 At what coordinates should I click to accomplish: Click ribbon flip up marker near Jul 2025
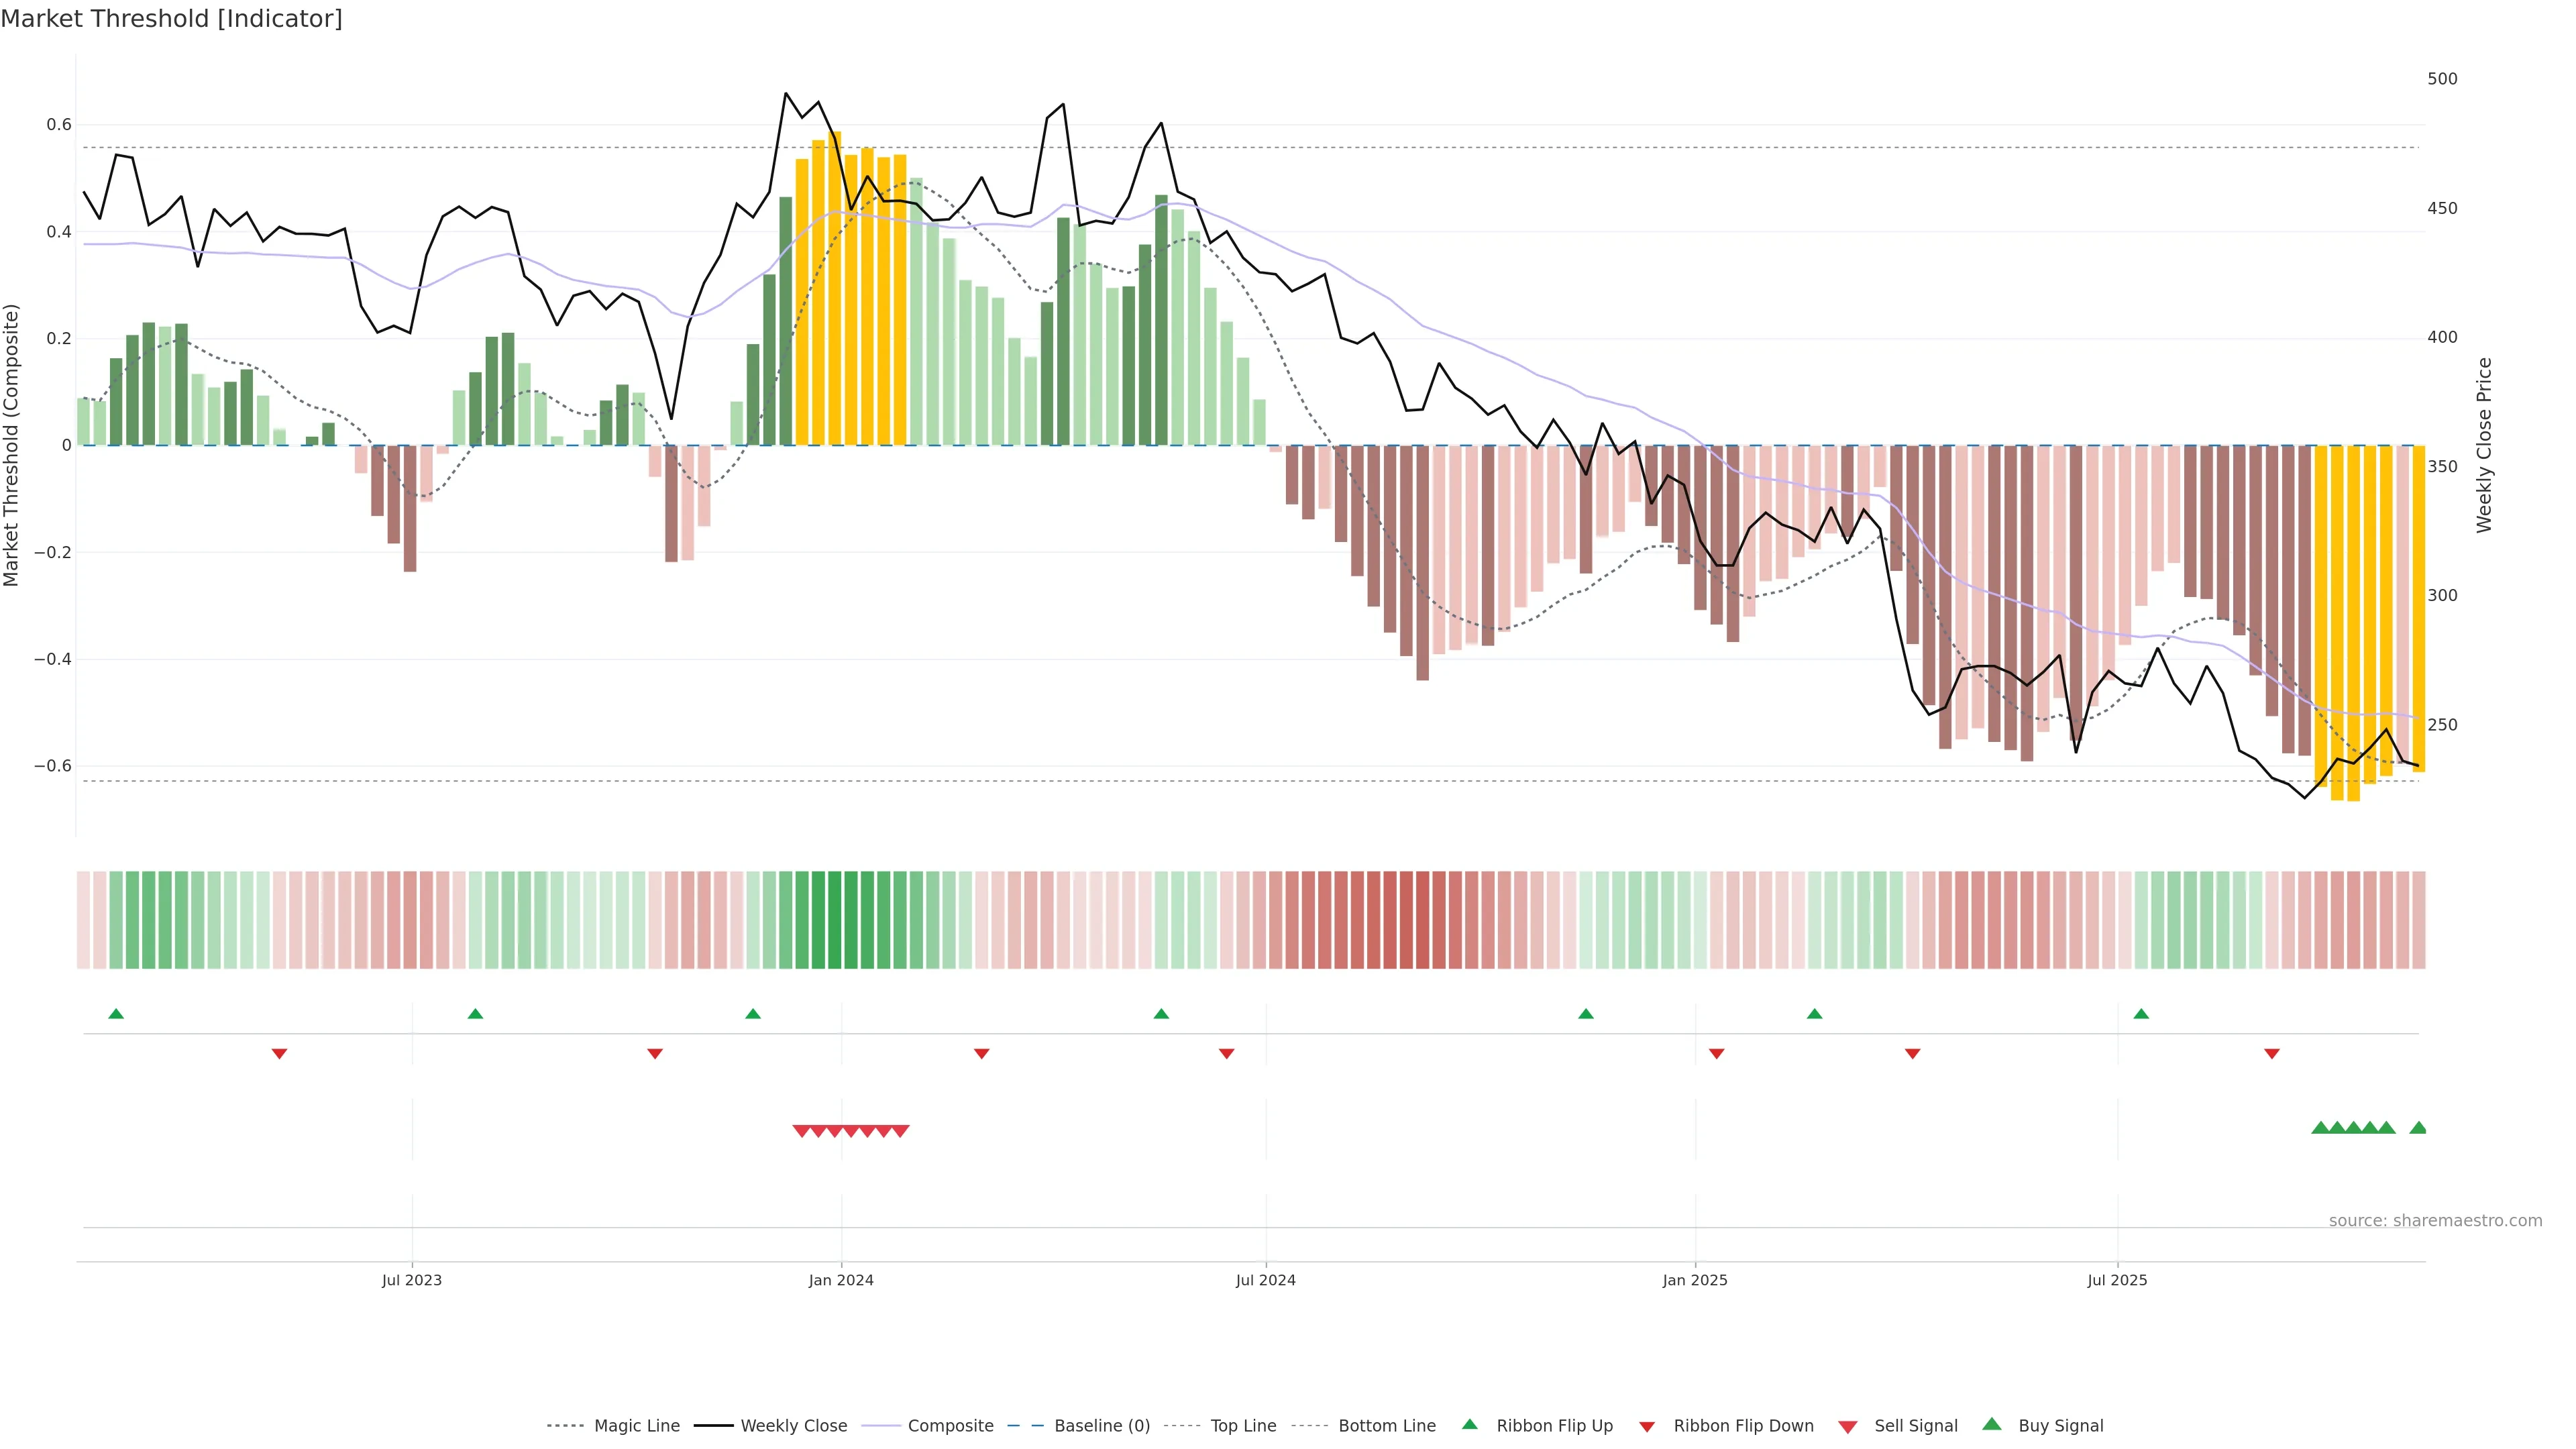point(2141,1014)
